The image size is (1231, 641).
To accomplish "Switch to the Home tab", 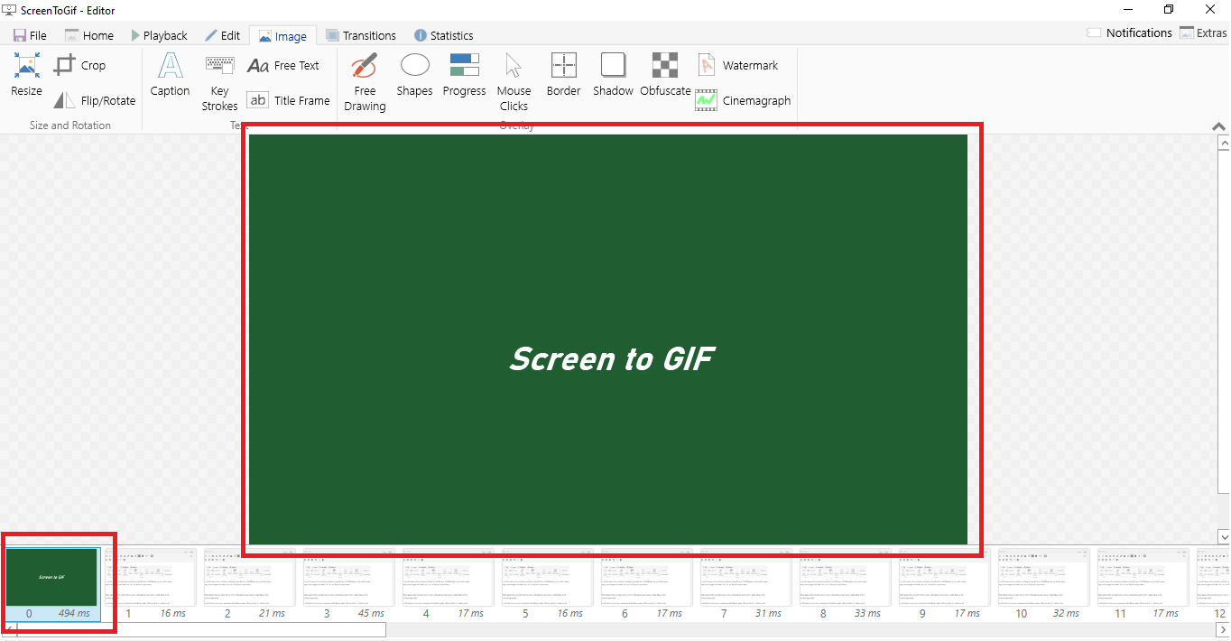I will pyautogui.click(x=88, y=35).
